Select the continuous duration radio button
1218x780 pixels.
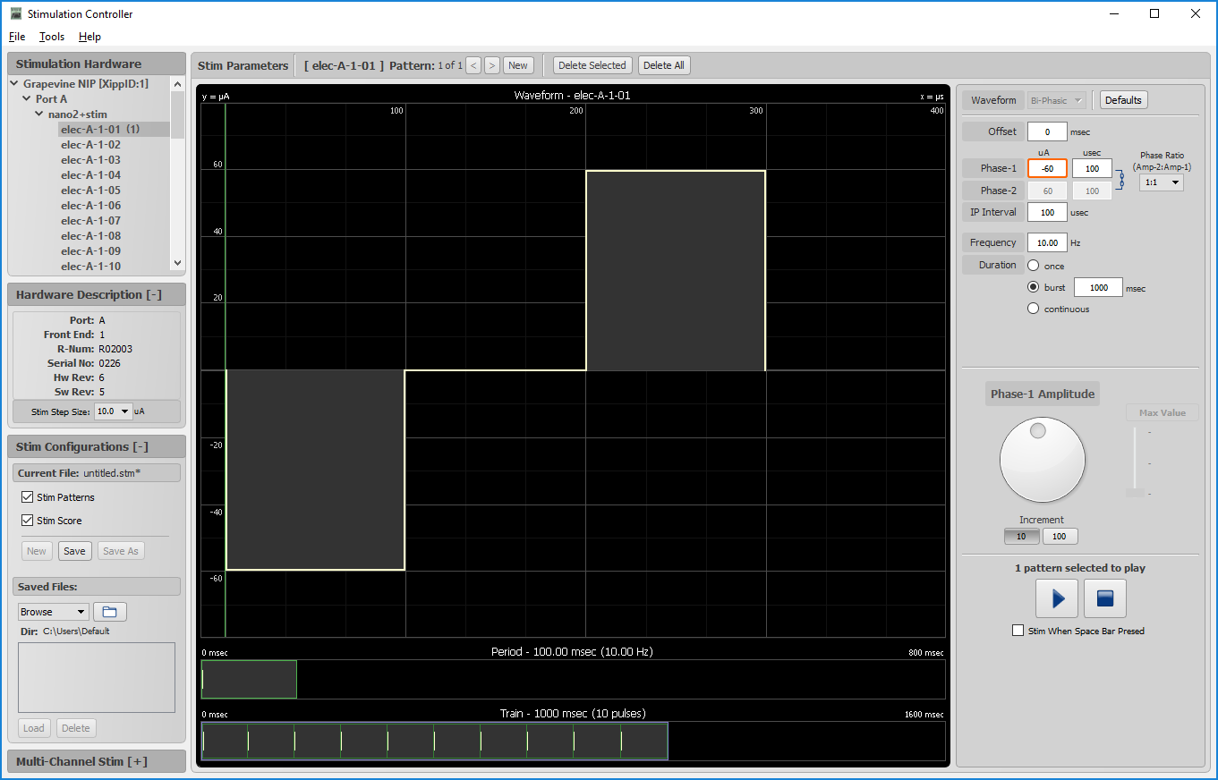pyautogui.click(x=1034, y=309)
